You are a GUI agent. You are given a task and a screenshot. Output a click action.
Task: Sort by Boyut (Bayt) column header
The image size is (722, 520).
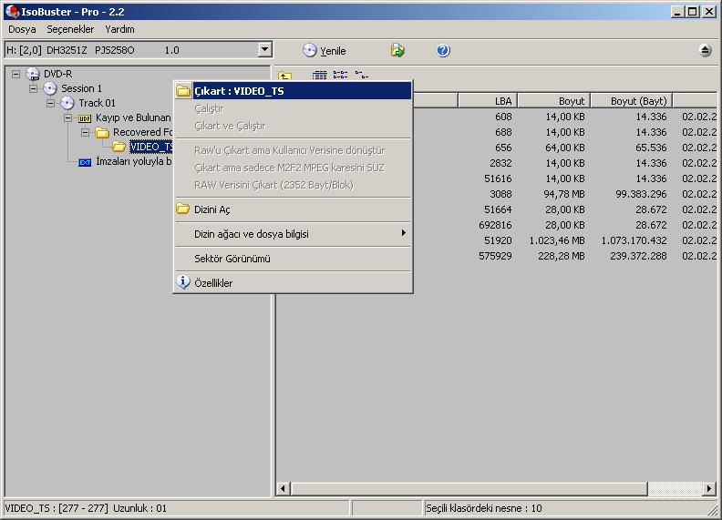[x=638, y=101]
